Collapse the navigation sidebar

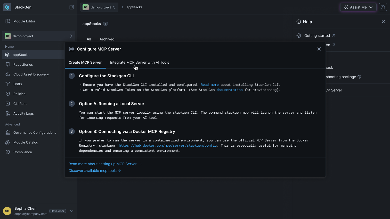(72, 7)
